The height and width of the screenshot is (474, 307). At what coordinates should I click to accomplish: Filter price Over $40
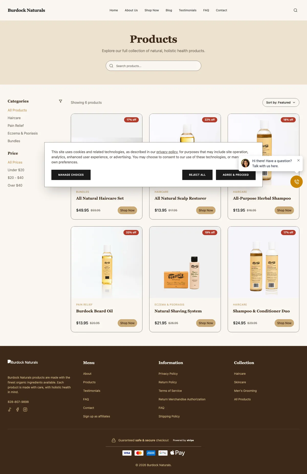pyautogui.click(x=15, y=185)
